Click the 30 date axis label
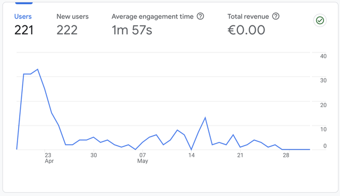Screen dimensions: 340x196 pyautogui.click(x=93, y=155)
